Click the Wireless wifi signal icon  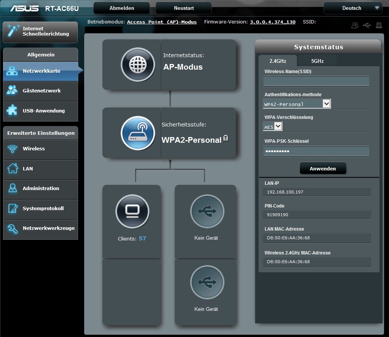pyautogui.click(x=13, y=149)
